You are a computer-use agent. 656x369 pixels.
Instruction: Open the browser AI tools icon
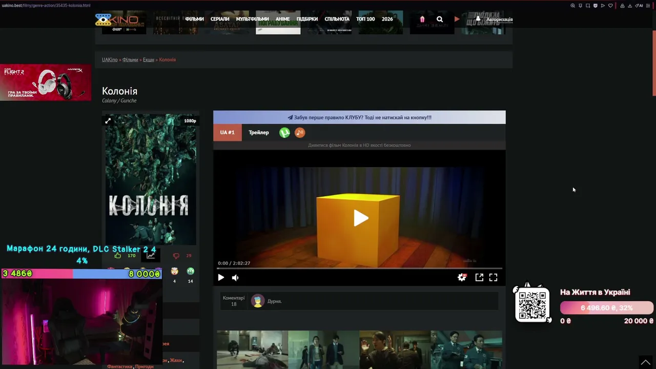point(639,6)
